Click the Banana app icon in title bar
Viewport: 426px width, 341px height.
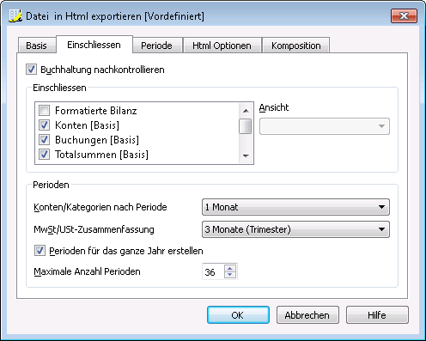pos(15,15)
